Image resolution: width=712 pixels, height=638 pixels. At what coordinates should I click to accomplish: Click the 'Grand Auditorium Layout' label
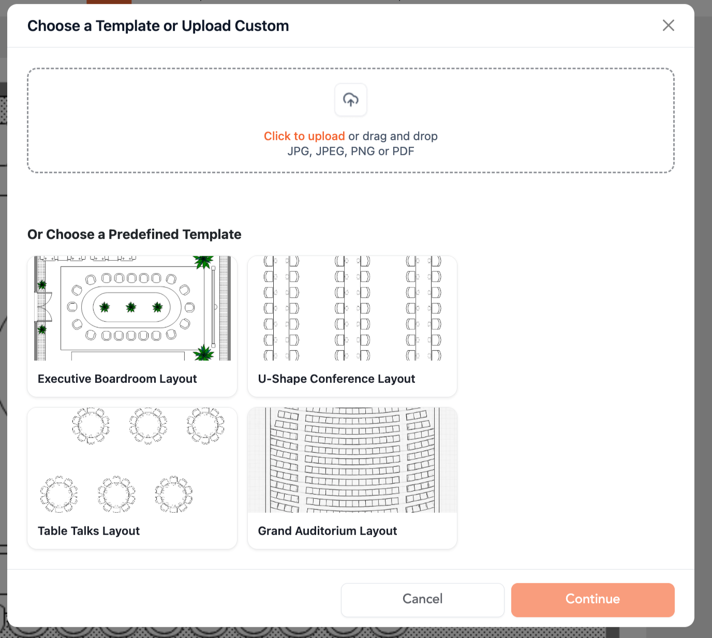[x=328, y=531]
